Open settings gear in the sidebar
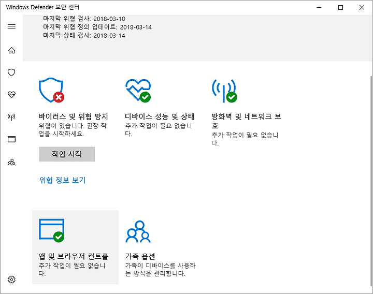The image size is (373, 294). (x=11, y=280)
